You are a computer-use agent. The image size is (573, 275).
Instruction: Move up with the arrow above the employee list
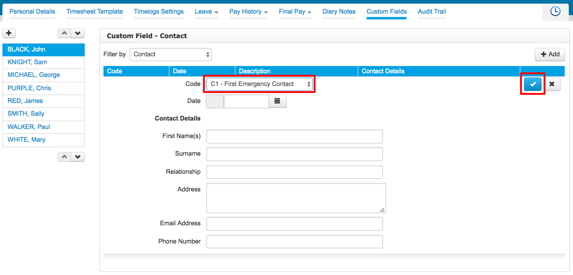coord(64,33)
